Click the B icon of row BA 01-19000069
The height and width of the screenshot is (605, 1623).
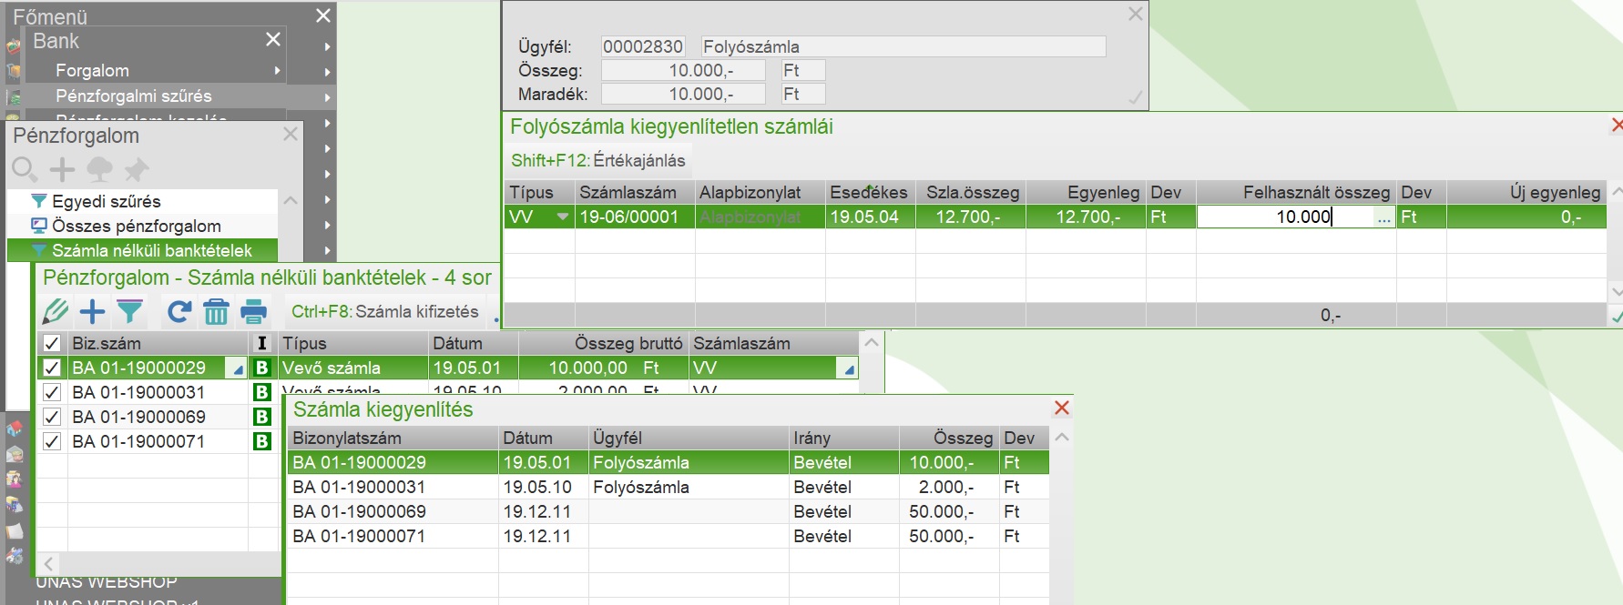coord(262,417)
